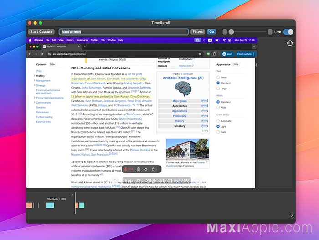Click the 'sam altman' search field

(x=123, y=32)
